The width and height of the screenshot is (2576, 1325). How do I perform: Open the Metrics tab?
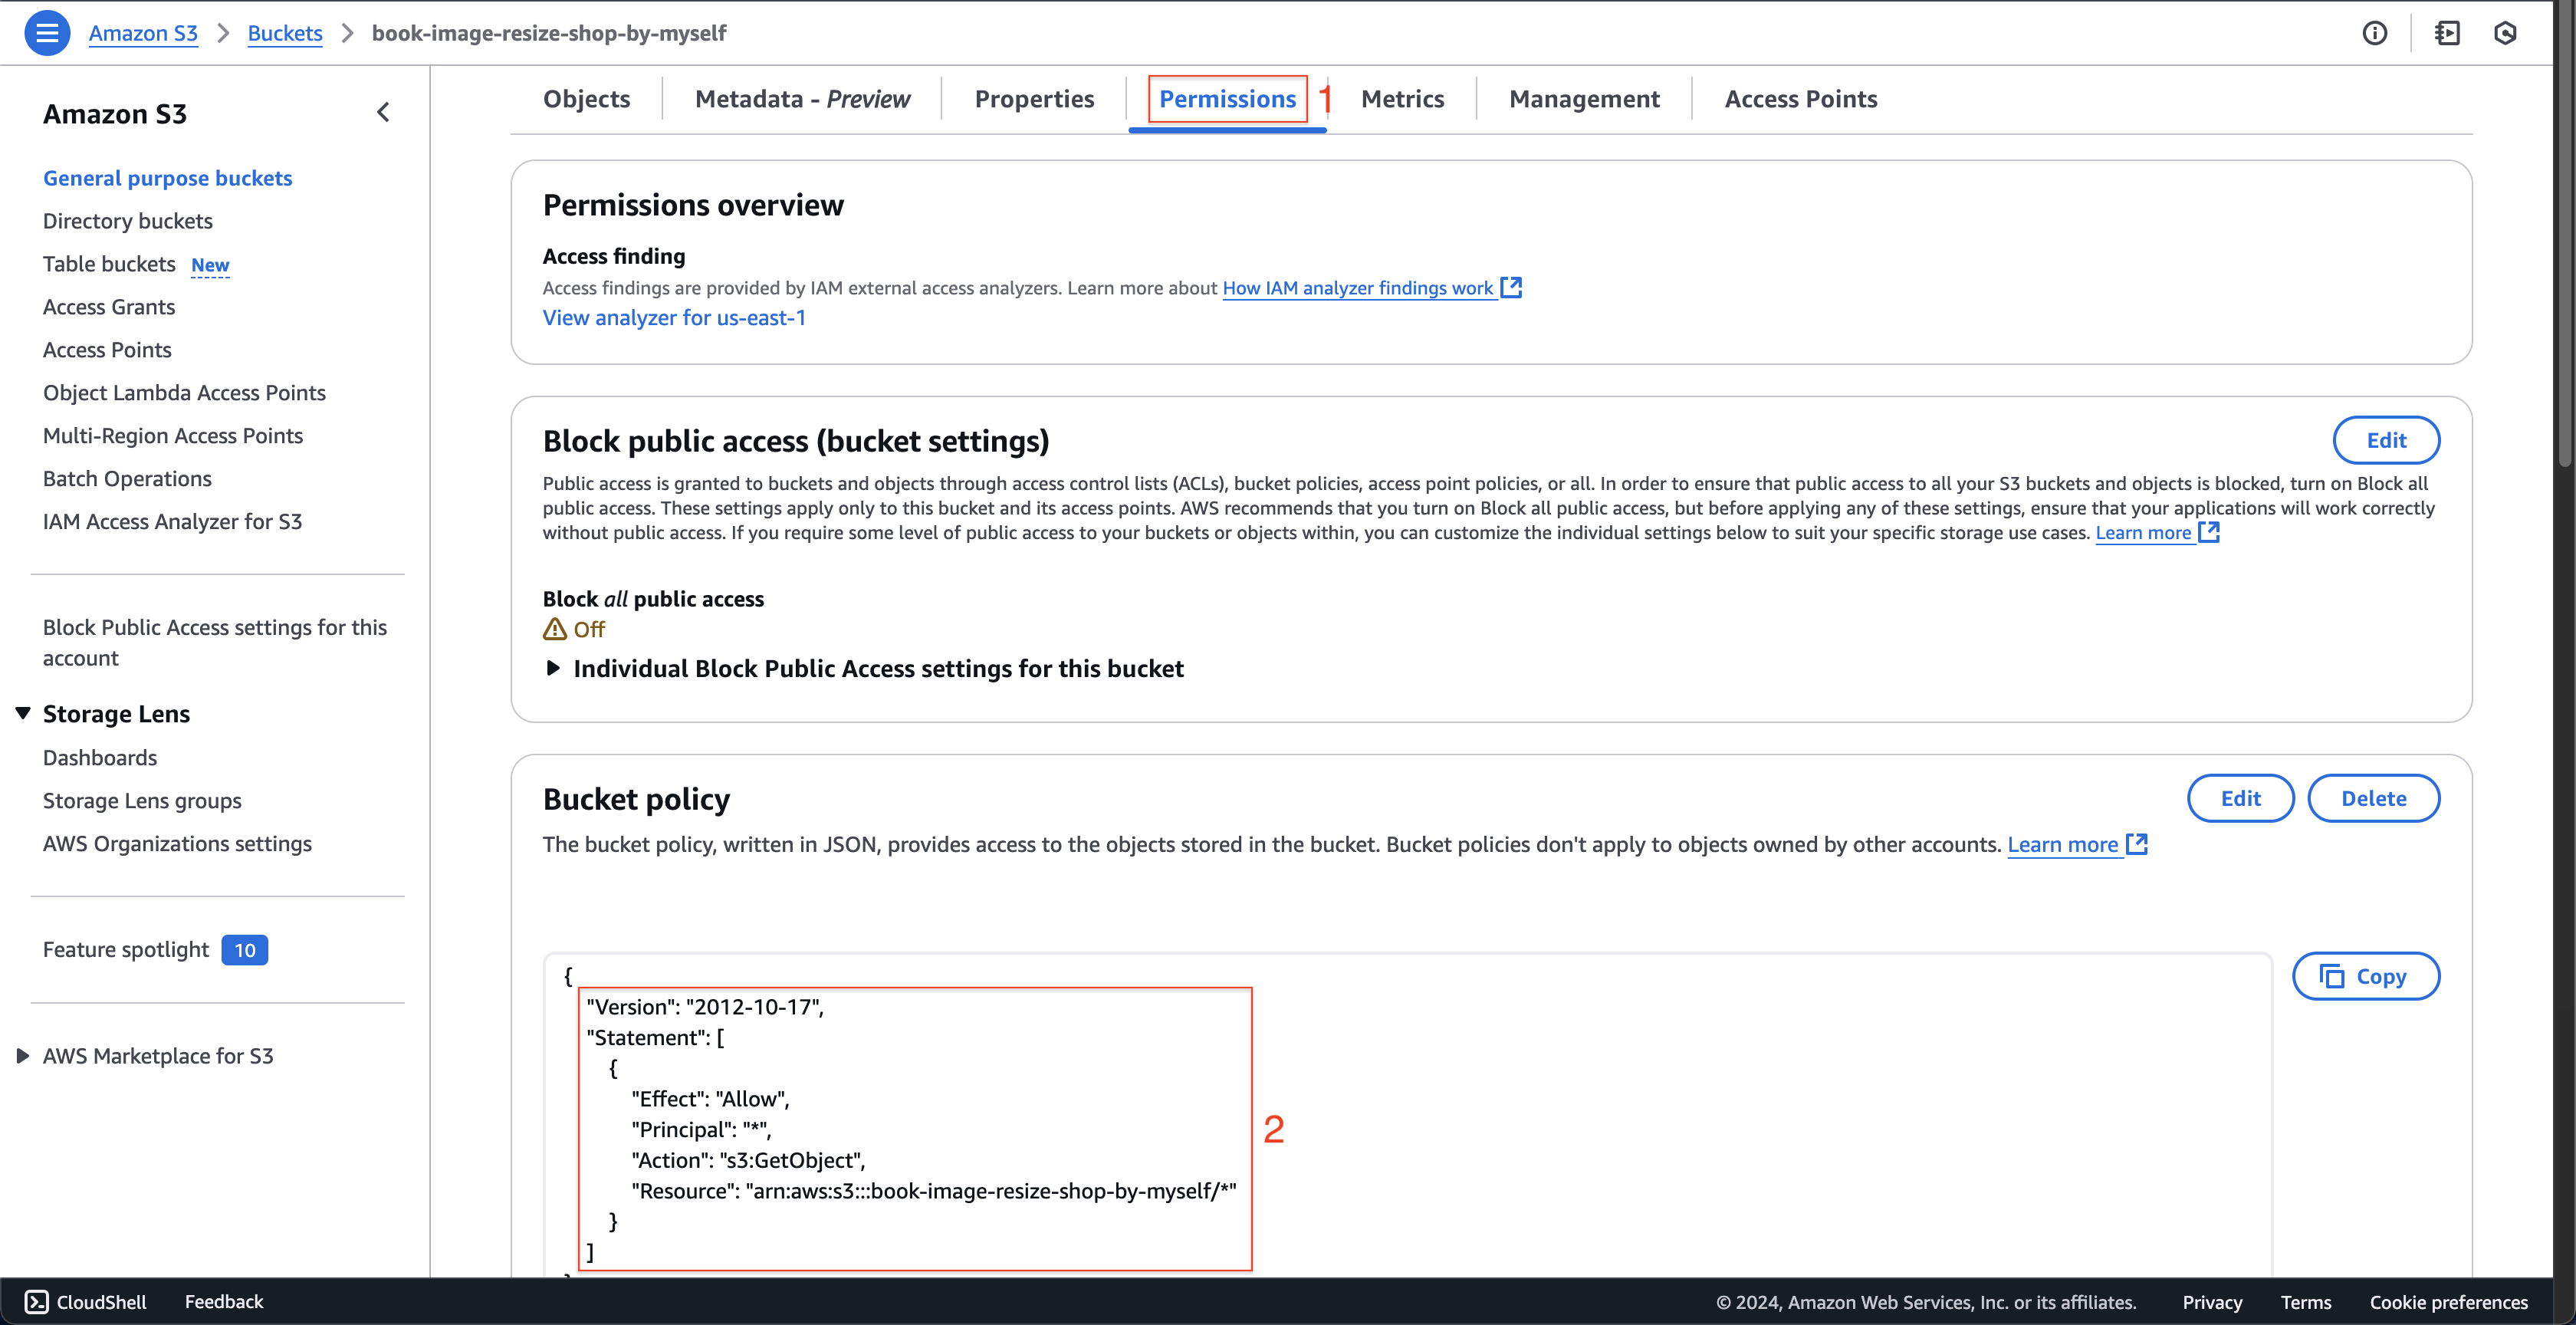pyautogui.click(x=1402, y=99)
